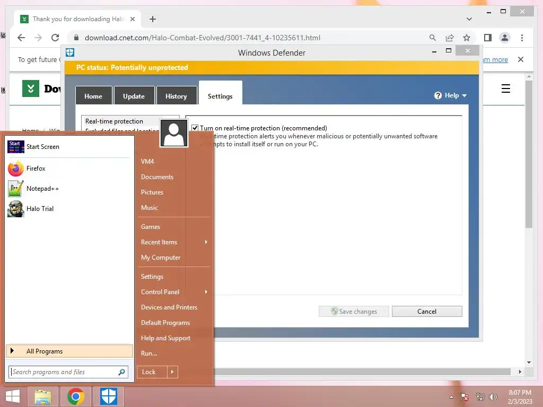The width and height of the screenshot is (543, 407).
Task: Click the Windows Start button
Action: point(13,396)
